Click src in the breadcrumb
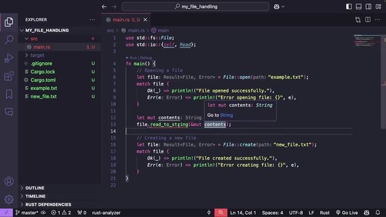The image size is (386, 217). [x=110, y=30]
